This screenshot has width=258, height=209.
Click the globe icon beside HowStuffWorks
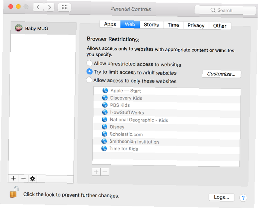point(105,112)
